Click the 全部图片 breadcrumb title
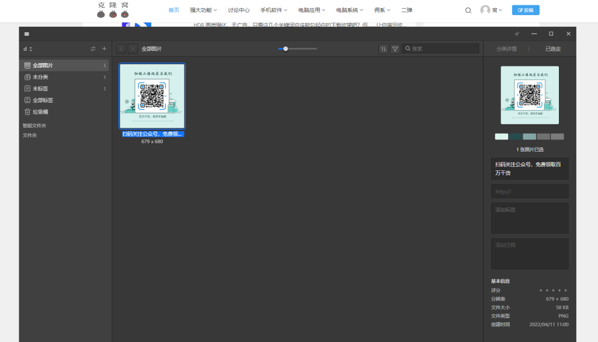 152,49
